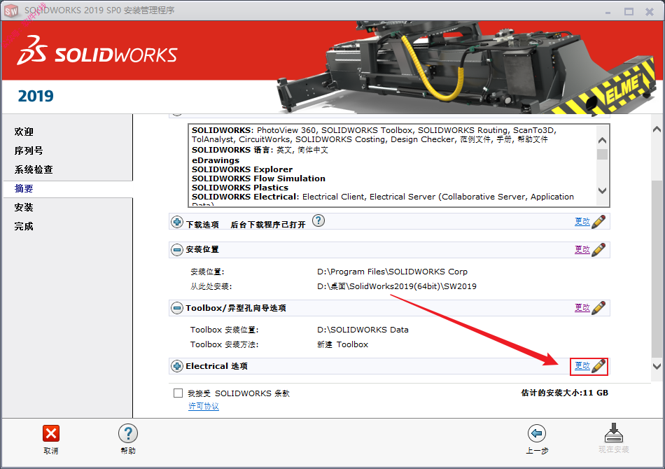Click main panel scrollbar up arrow

pos(657,129)
